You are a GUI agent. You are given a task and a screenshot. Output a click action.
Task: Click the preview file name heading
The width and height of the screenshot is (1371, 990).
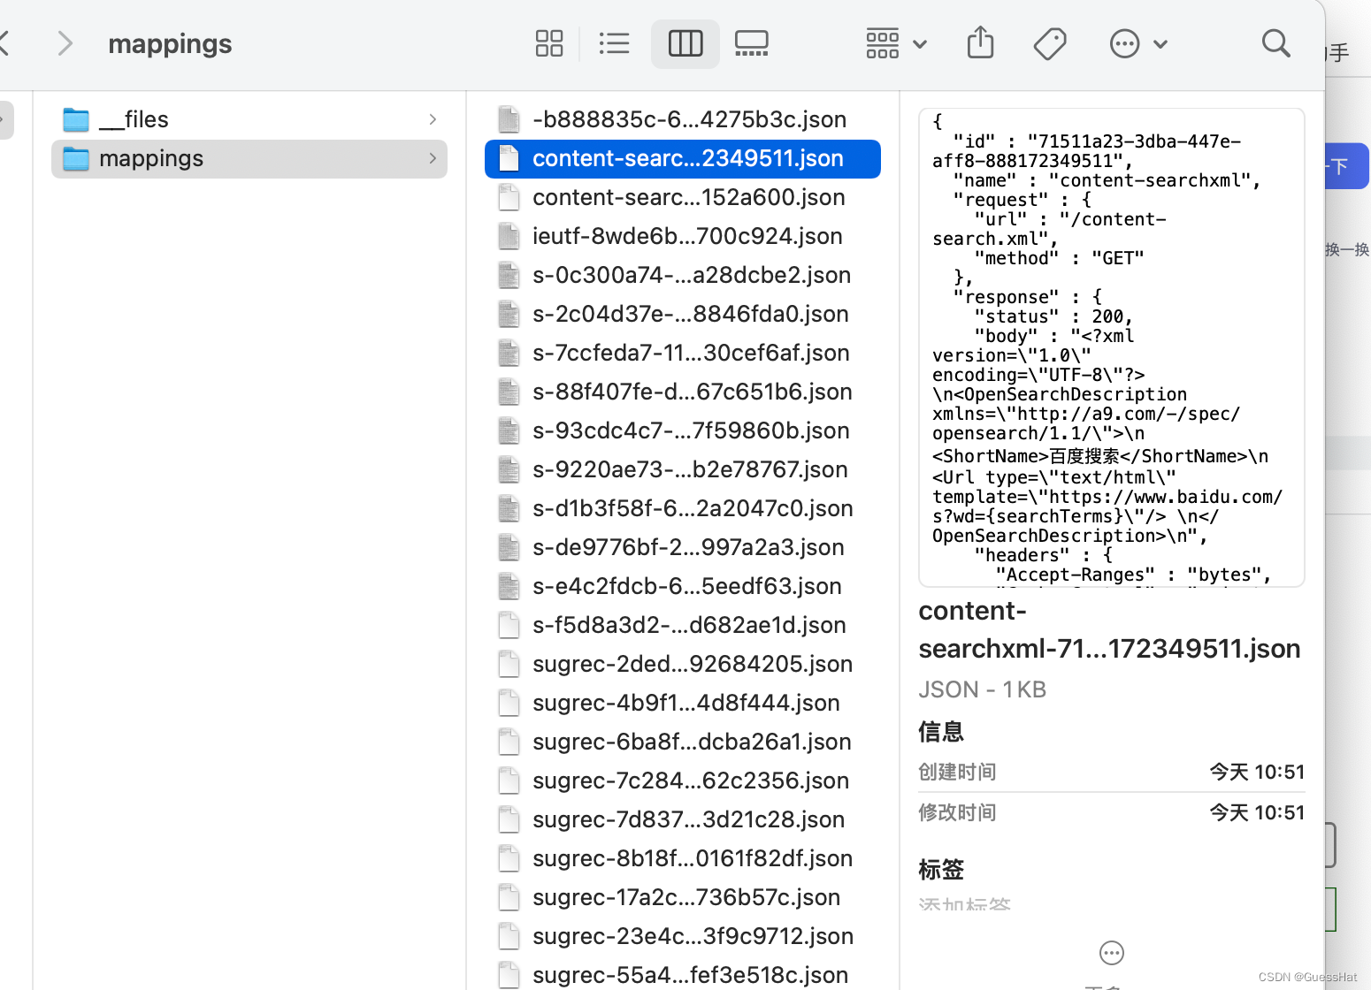[x=1109, y=629]
